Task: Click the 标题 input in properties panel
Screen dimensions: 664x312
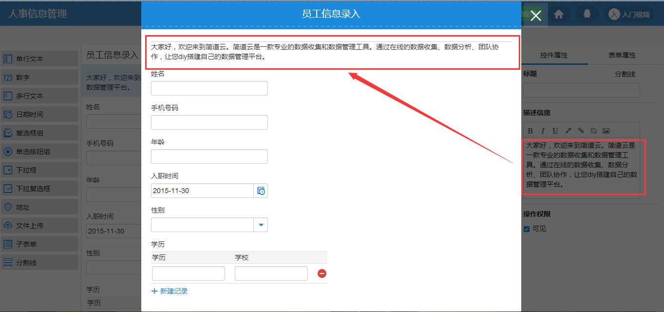Action: coord(582,90)
